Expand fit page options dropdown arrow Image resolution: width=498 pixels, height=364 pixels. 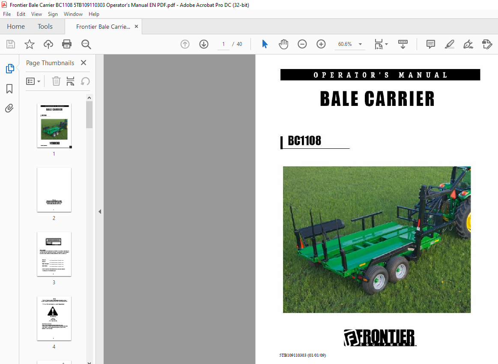click(x=386, y=44)
